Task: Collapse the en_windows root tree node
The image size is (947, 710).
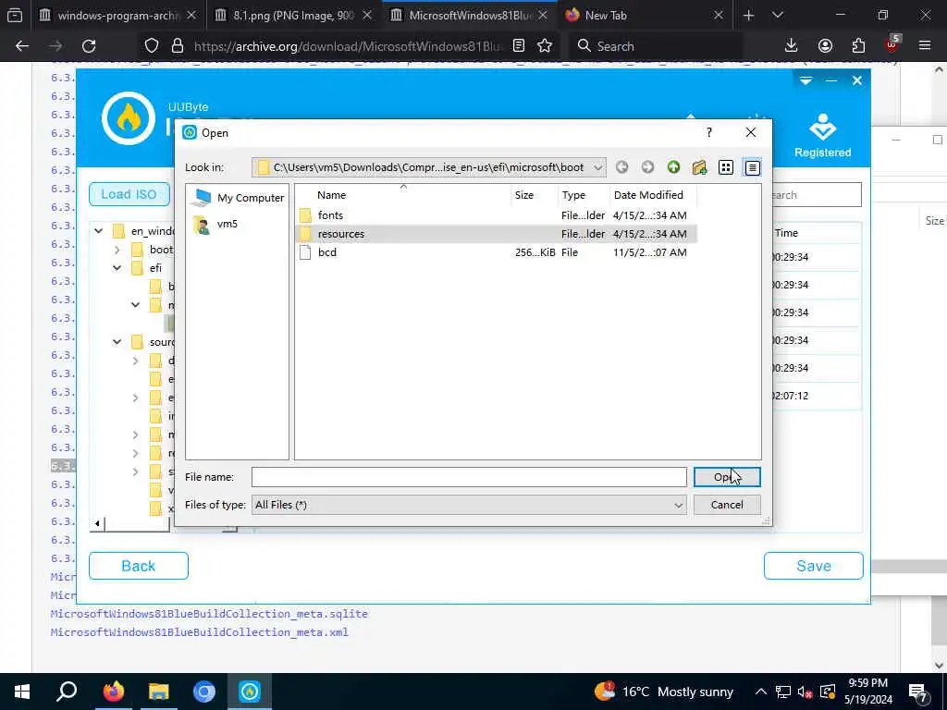Action: (98, 230)
